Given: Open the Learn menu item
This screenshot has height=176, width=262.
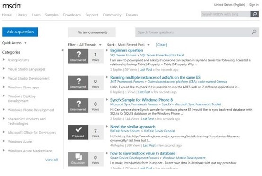Looking at the screenshot, I should 36,15.
